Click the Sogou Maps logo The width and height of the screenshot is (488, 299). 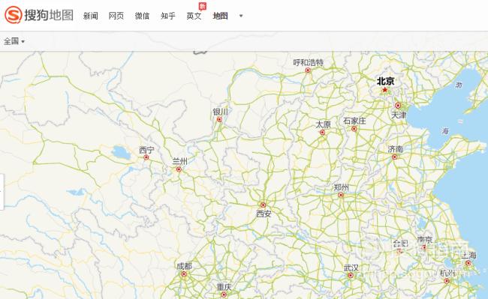coord(39,15)
